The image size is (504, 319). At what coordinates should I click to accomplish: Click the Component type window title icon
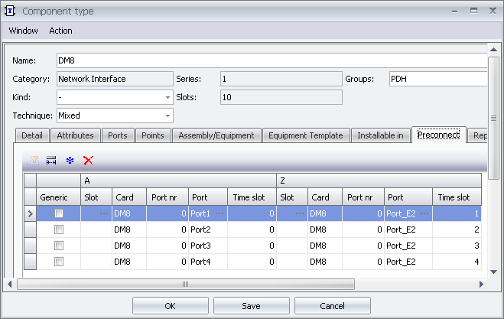click(x=10, y=11)
